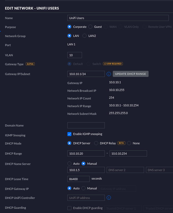The image size is (173, 213).
Task: Click the LAN 1 port text
Action: [71, 44]
